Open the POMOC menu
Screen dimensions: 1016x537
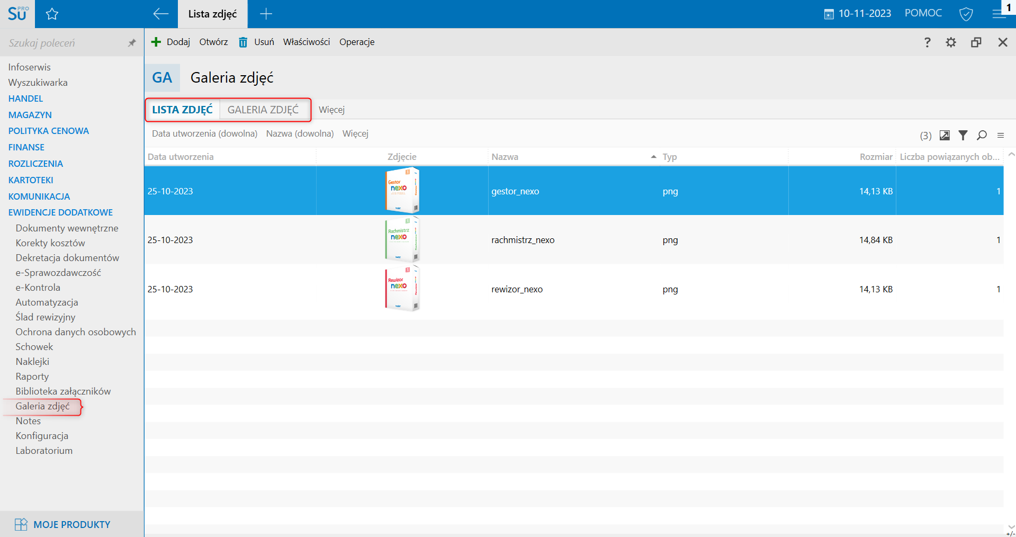click(923, 13)
